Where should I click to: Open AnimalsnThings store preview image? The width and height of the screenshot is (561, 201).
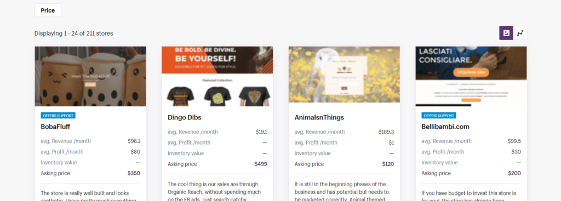point(344,74)
